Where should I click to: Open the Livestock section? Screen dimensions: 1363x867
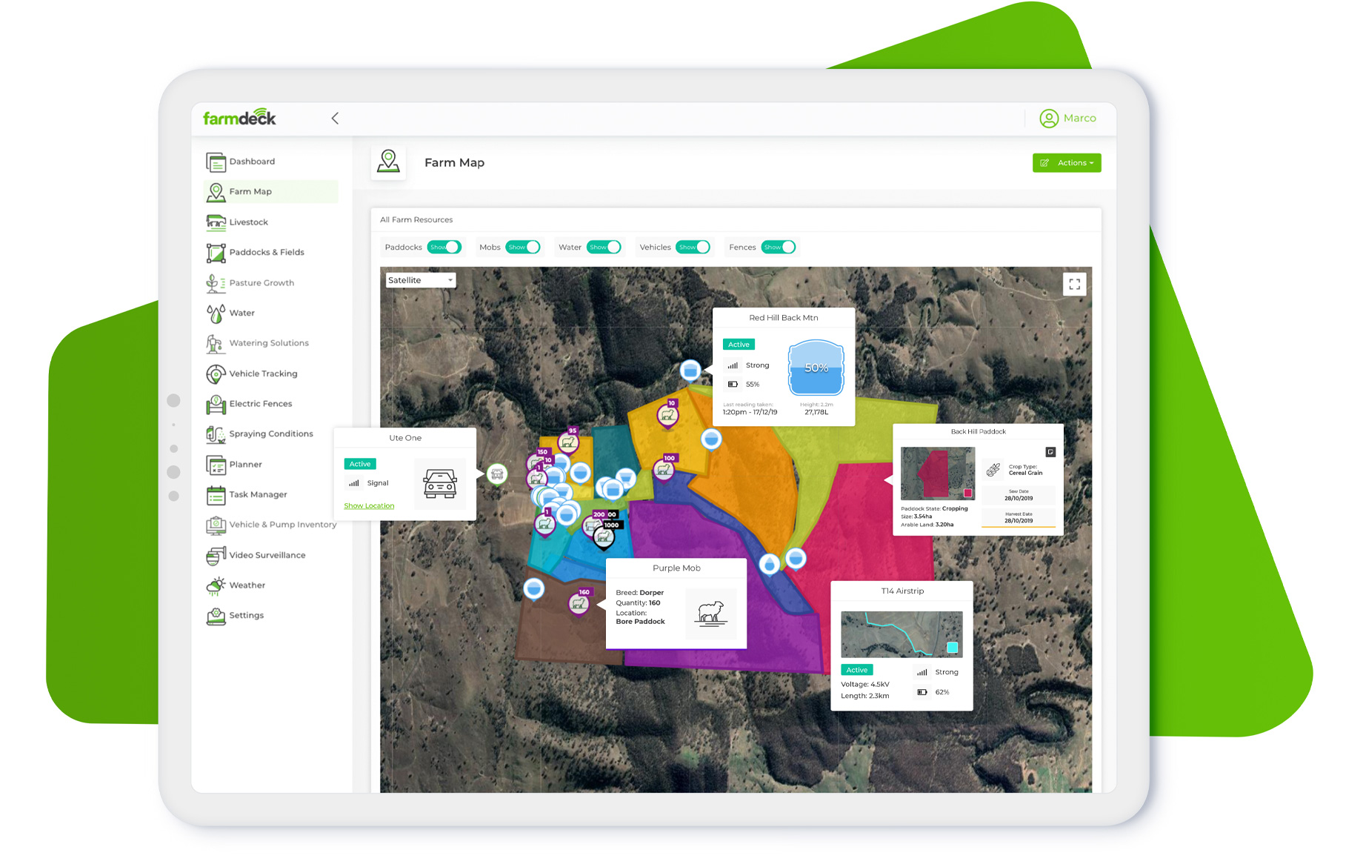[x=249, y=222]
